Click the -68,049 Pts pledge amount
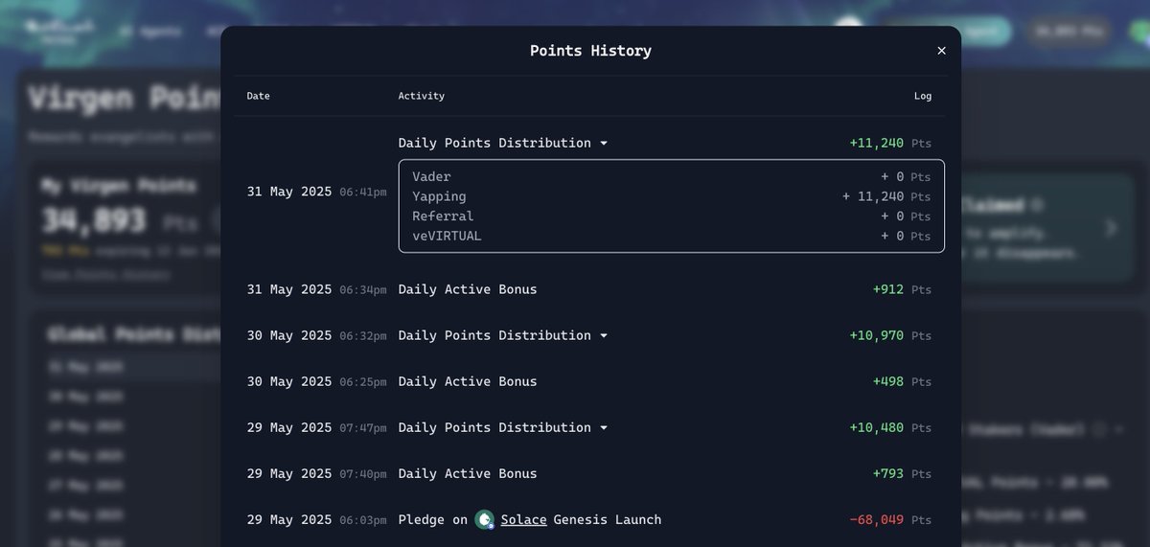1150x547 pixels. tap(890, 519)
